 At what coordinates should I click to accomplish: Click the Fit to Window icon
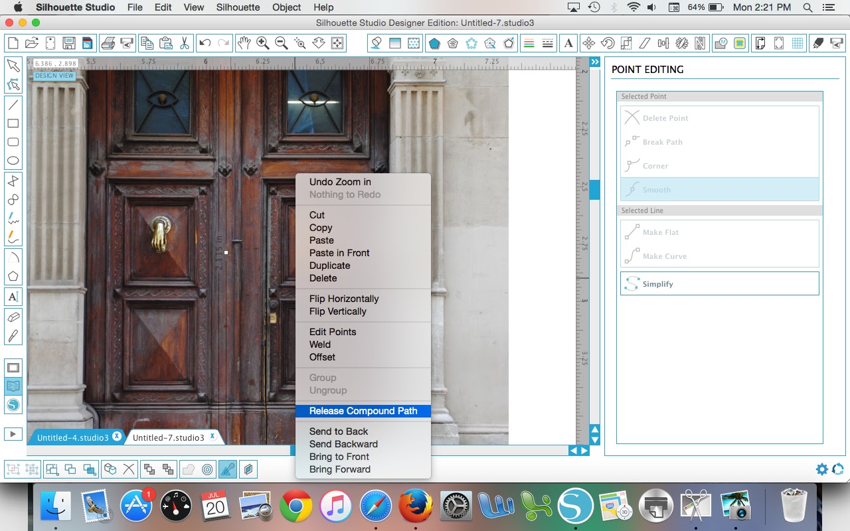[x=337, y=43]
